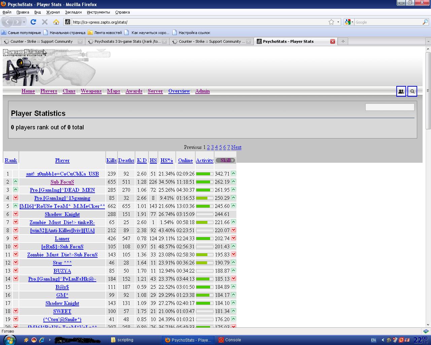Image resolution: width=431 pixels, height=345 pixels.
Task: Click the Activity bar in Star *** row
Action: (204, 263)
